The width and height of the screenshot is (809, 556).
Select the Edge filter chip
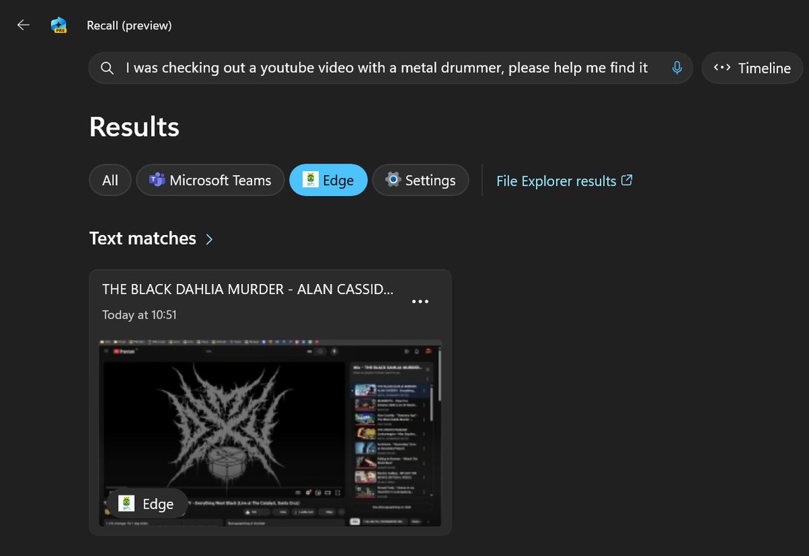[328, 180]
